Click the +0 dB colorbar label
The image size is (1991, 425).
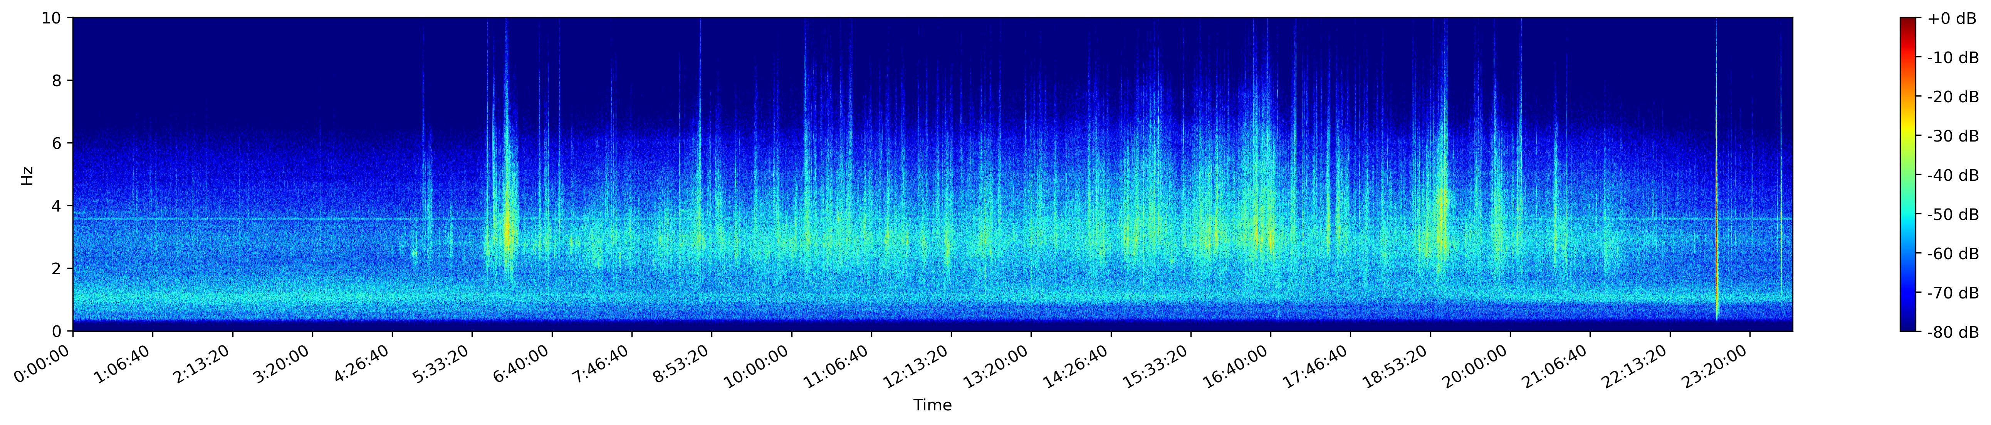1952,18
